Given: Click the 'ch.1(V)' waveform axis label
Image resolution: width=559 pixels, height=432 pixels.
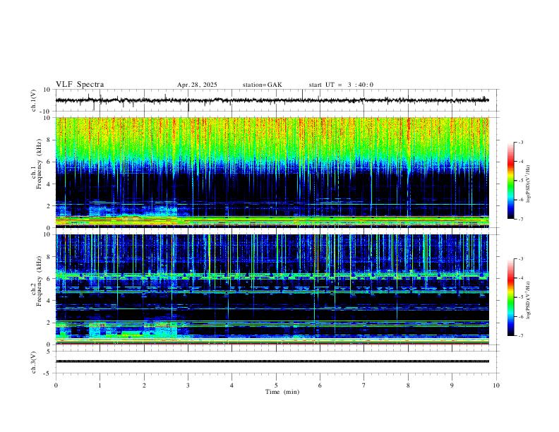Looking at the screenshot, I should [x=34, y=100].
